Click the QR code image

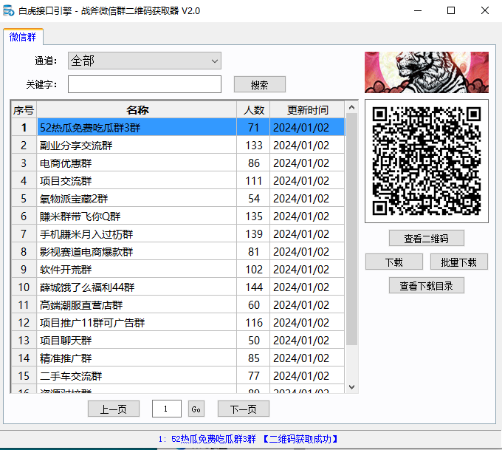(426, 160)
